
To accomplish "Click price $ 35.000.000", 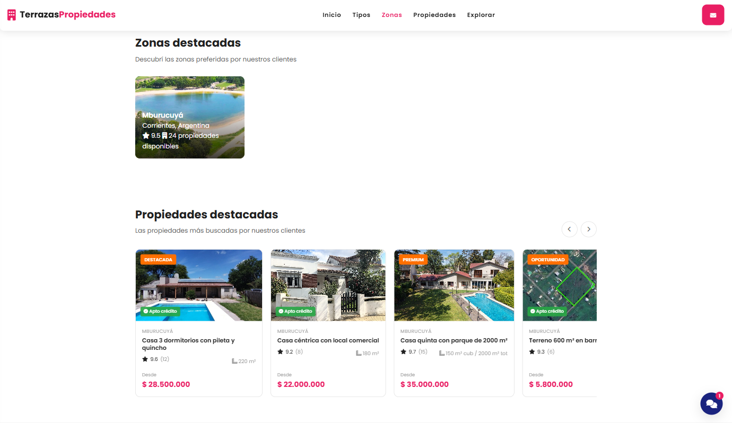I will (424, 384).
